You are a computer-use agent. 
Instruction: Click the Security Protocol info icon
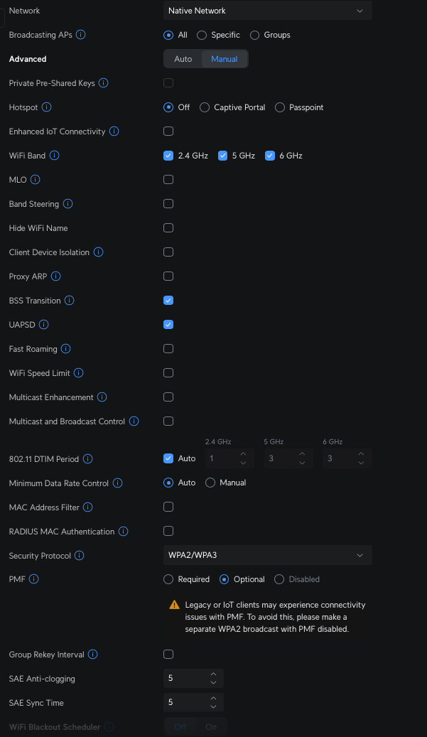click(80, 556)
